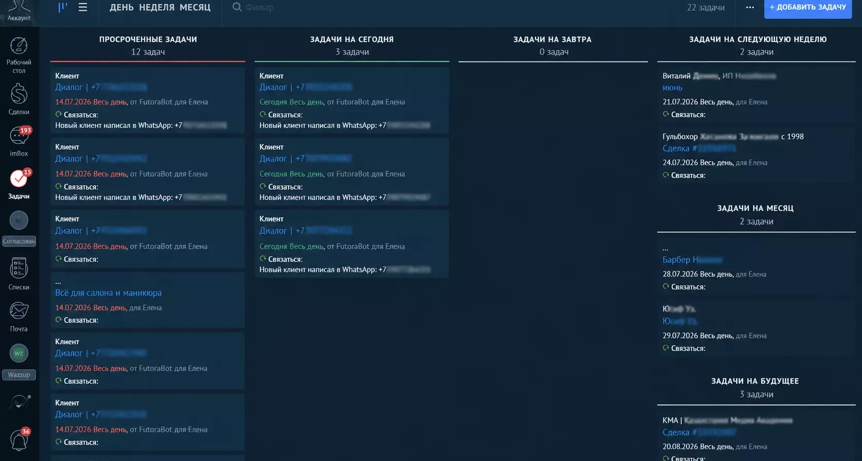Select the ДЕНЬ view tab
Viewport: 862px width, 461px height.
click(122, 7)
